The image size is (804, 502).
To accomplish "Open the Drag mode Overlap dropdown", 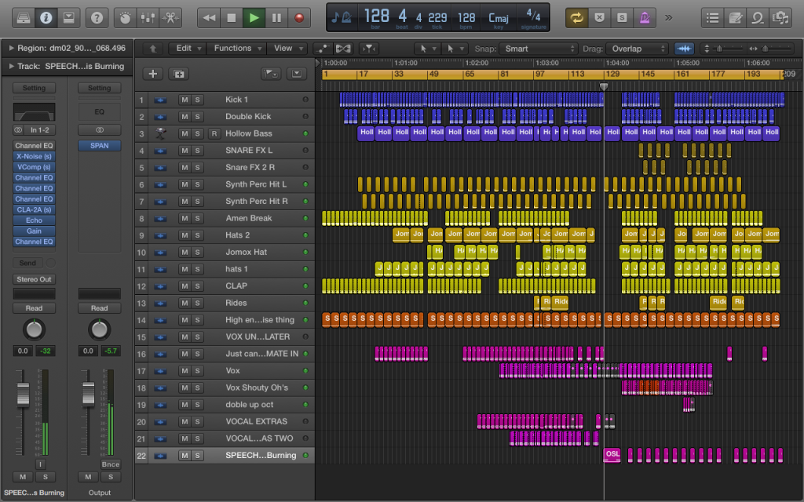I will (636, 49).
